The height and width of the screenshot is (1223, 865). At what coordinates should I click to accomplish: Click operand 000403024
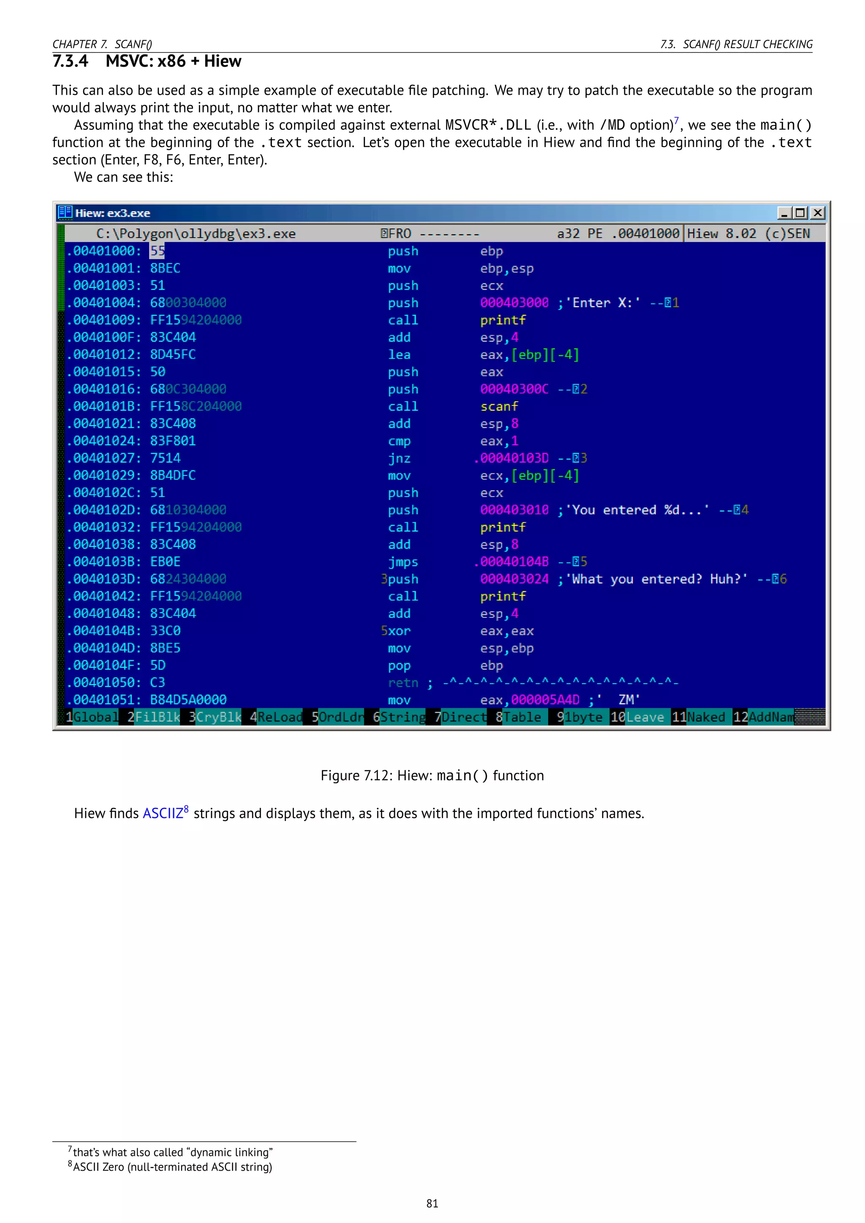click(x=514, y=579)
